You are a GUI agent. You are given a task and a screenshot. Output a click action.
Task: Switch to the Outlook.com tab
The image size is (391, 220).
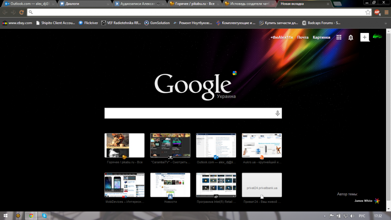coord(29,4)
